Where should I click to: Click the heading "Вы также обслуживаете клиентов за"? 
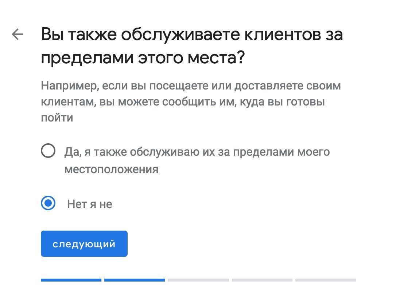coord(192,35)
